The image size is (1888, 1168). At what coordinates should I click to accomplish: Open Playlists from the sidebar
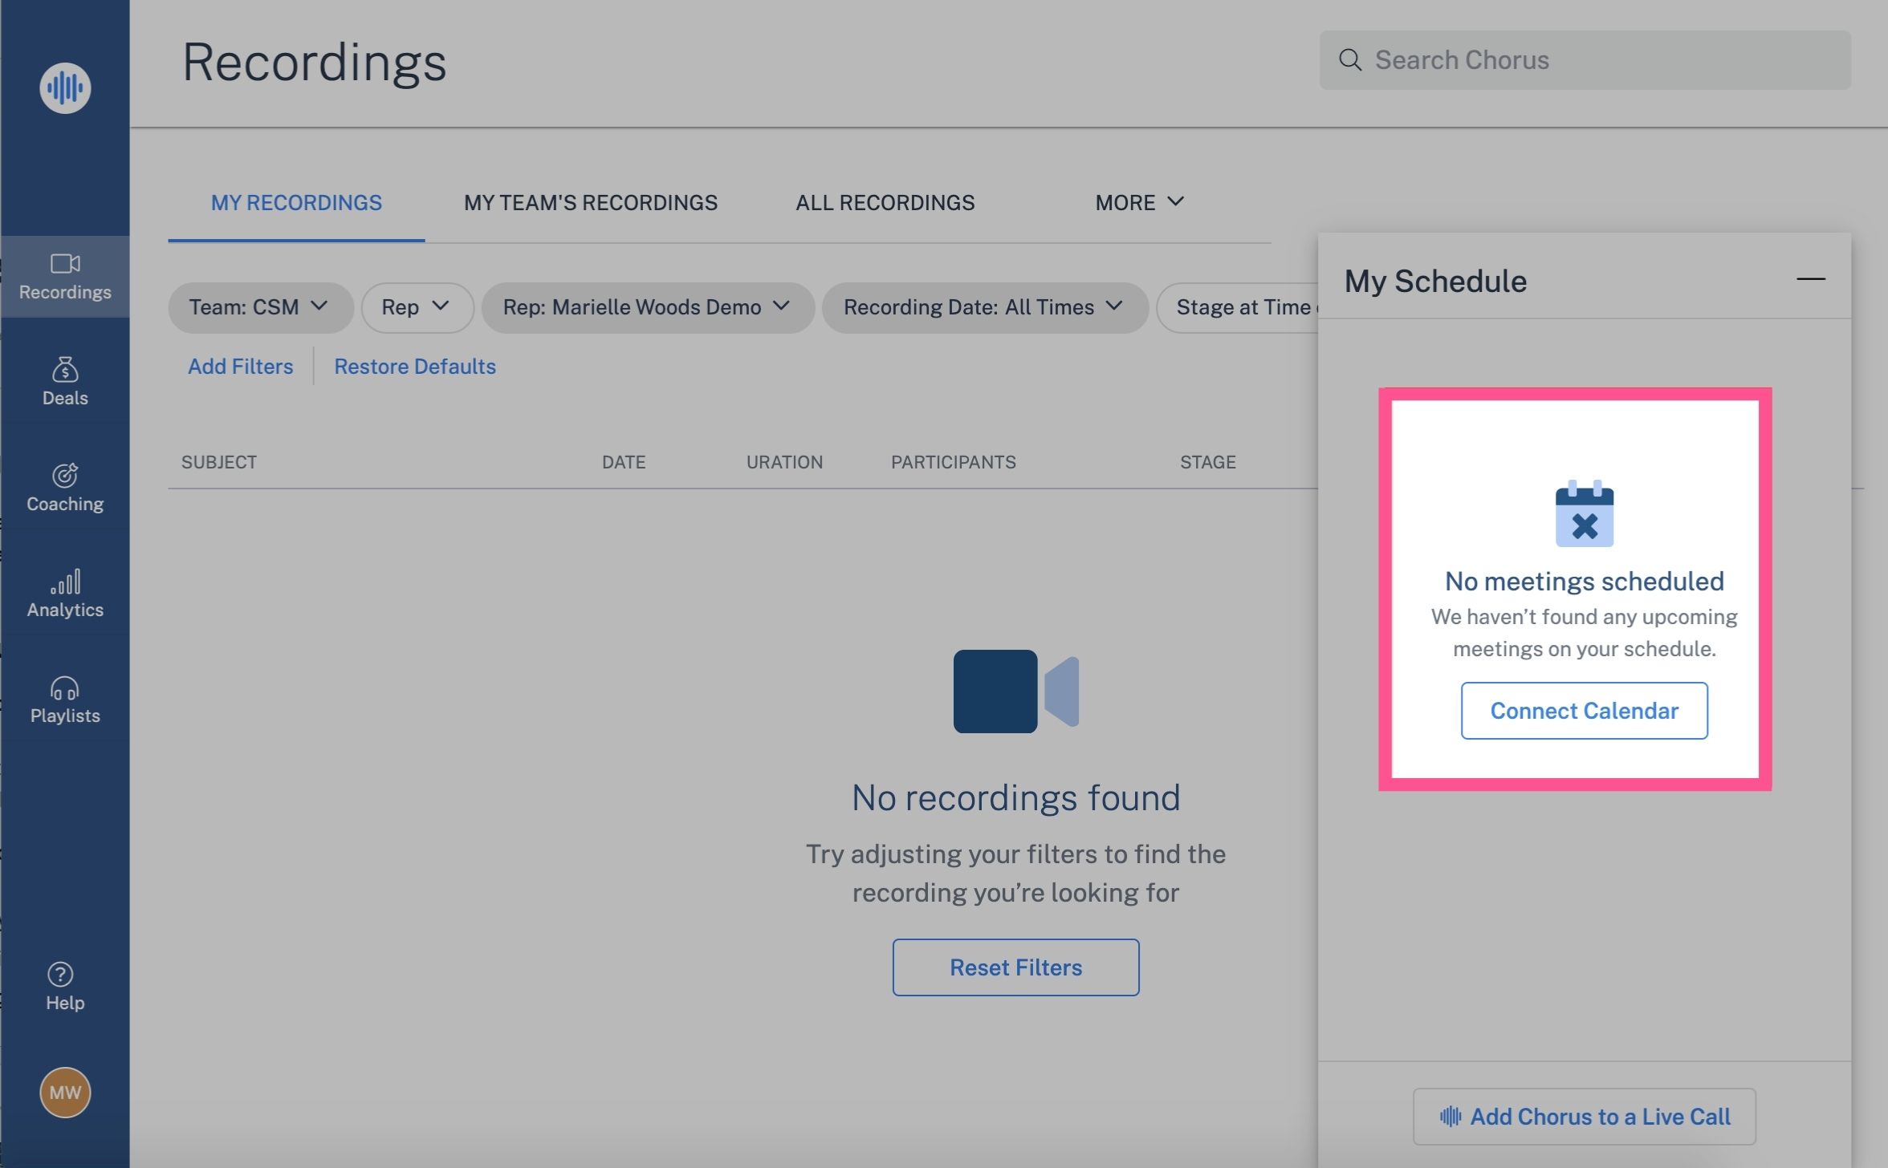tap(65, 700)
